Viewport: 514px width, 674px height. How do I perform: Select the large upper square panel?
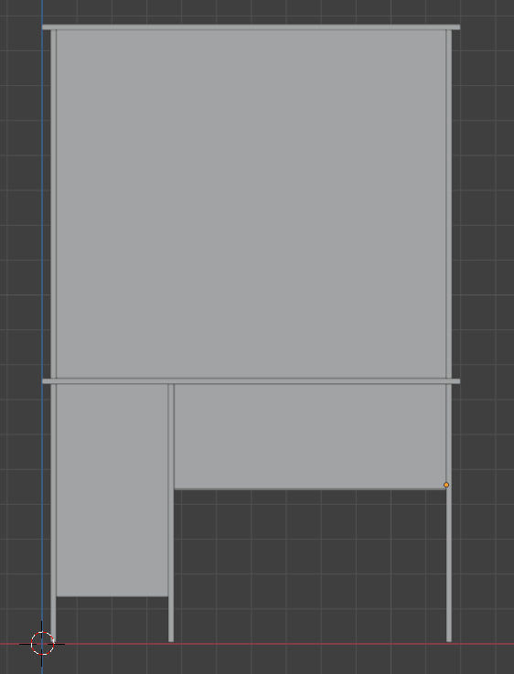(251, 204)
